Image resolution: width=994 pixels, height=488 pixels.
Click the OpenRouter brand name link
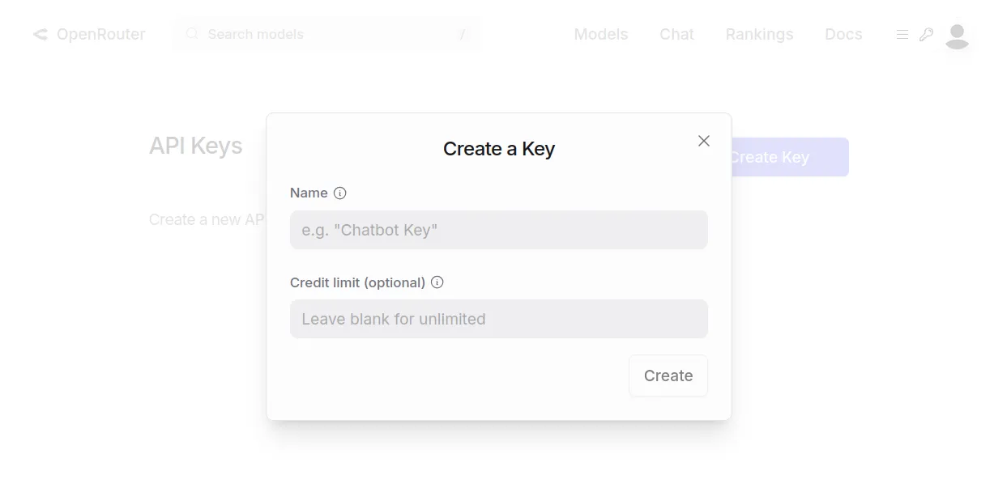click(101, 35)
